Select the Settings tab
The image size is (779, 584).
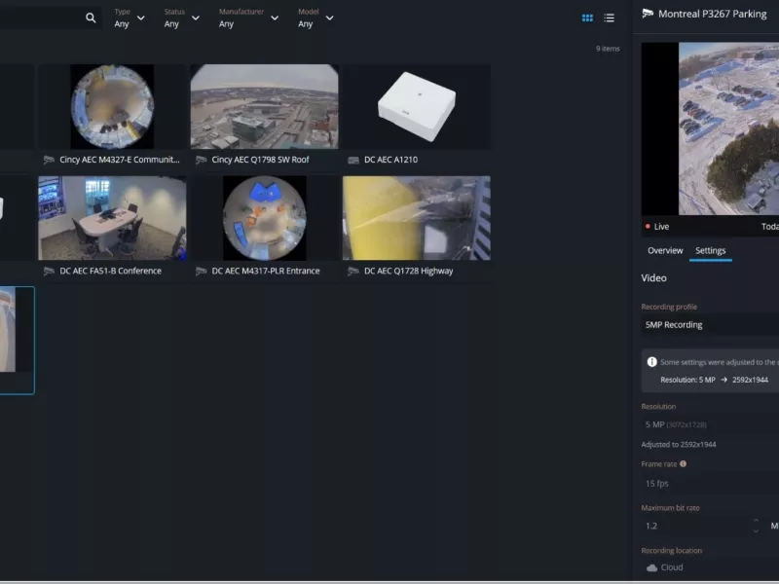point(711,250)
